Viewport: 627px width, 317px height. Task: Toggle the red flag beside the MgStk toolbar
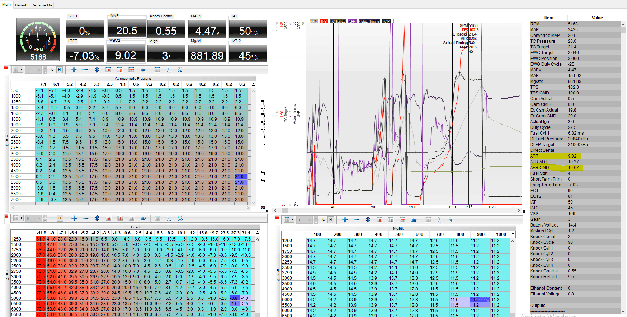click(277, 218)
